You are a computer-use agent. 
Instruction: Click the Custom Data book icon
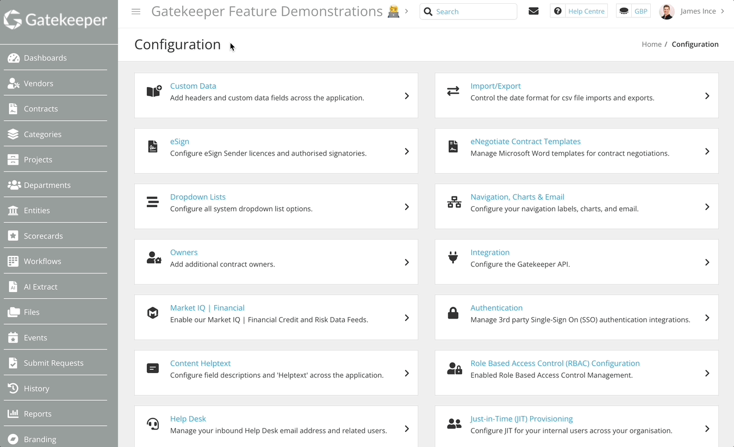click(154, 91)
